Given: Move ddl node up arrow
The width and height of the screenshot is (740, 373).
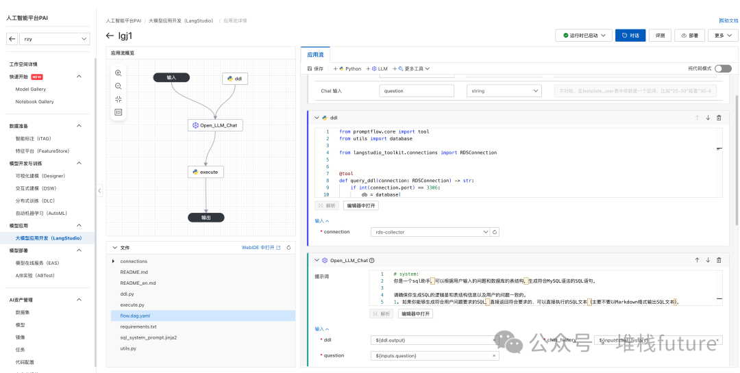Looking at the screenshot, I should [697, 118].
